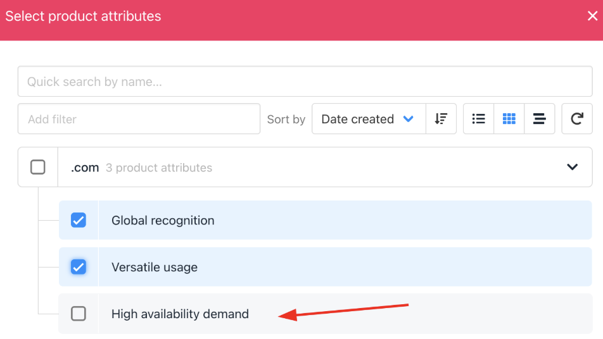
Task: Select the Global recognition row
Action: 326,220
